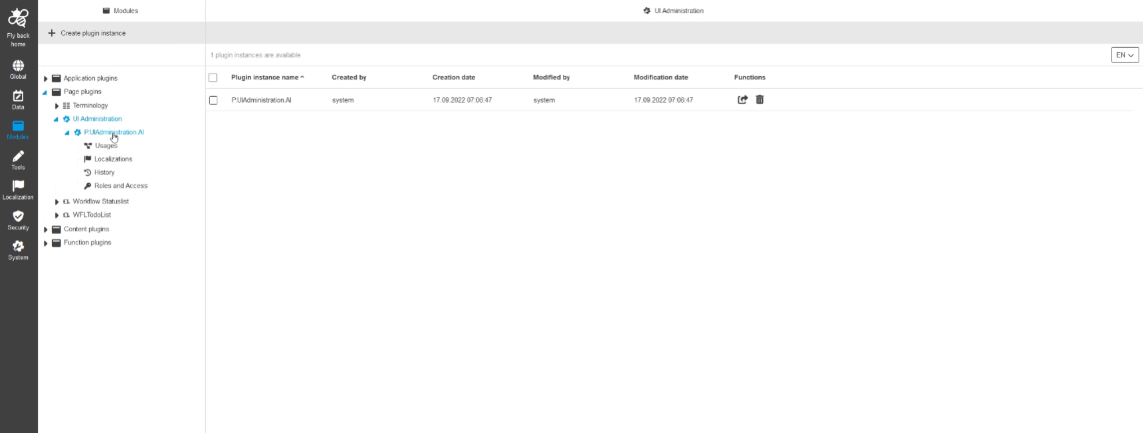Click the UI Administration gear icon in tree
Screen dimensions: 1143x433
coord(66,119)
